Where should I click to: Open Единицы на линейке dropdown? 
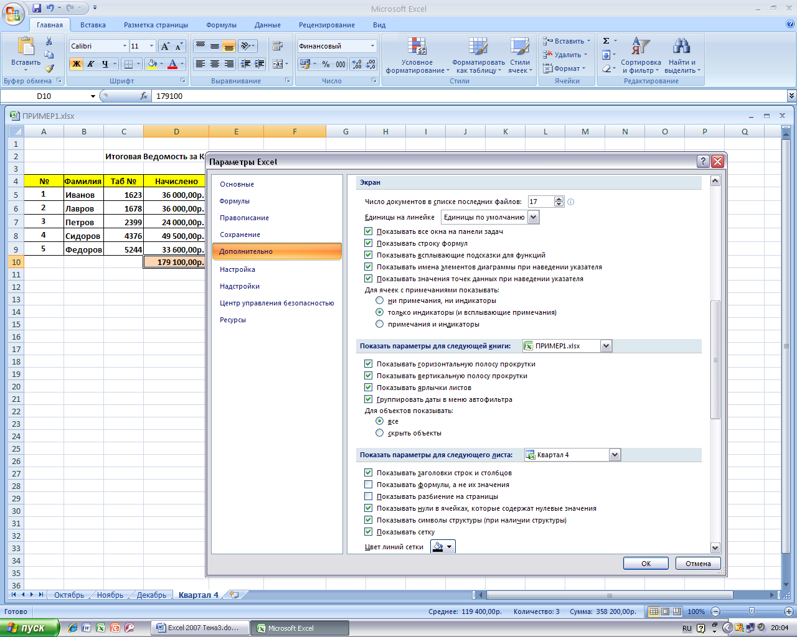pos(533,217)
